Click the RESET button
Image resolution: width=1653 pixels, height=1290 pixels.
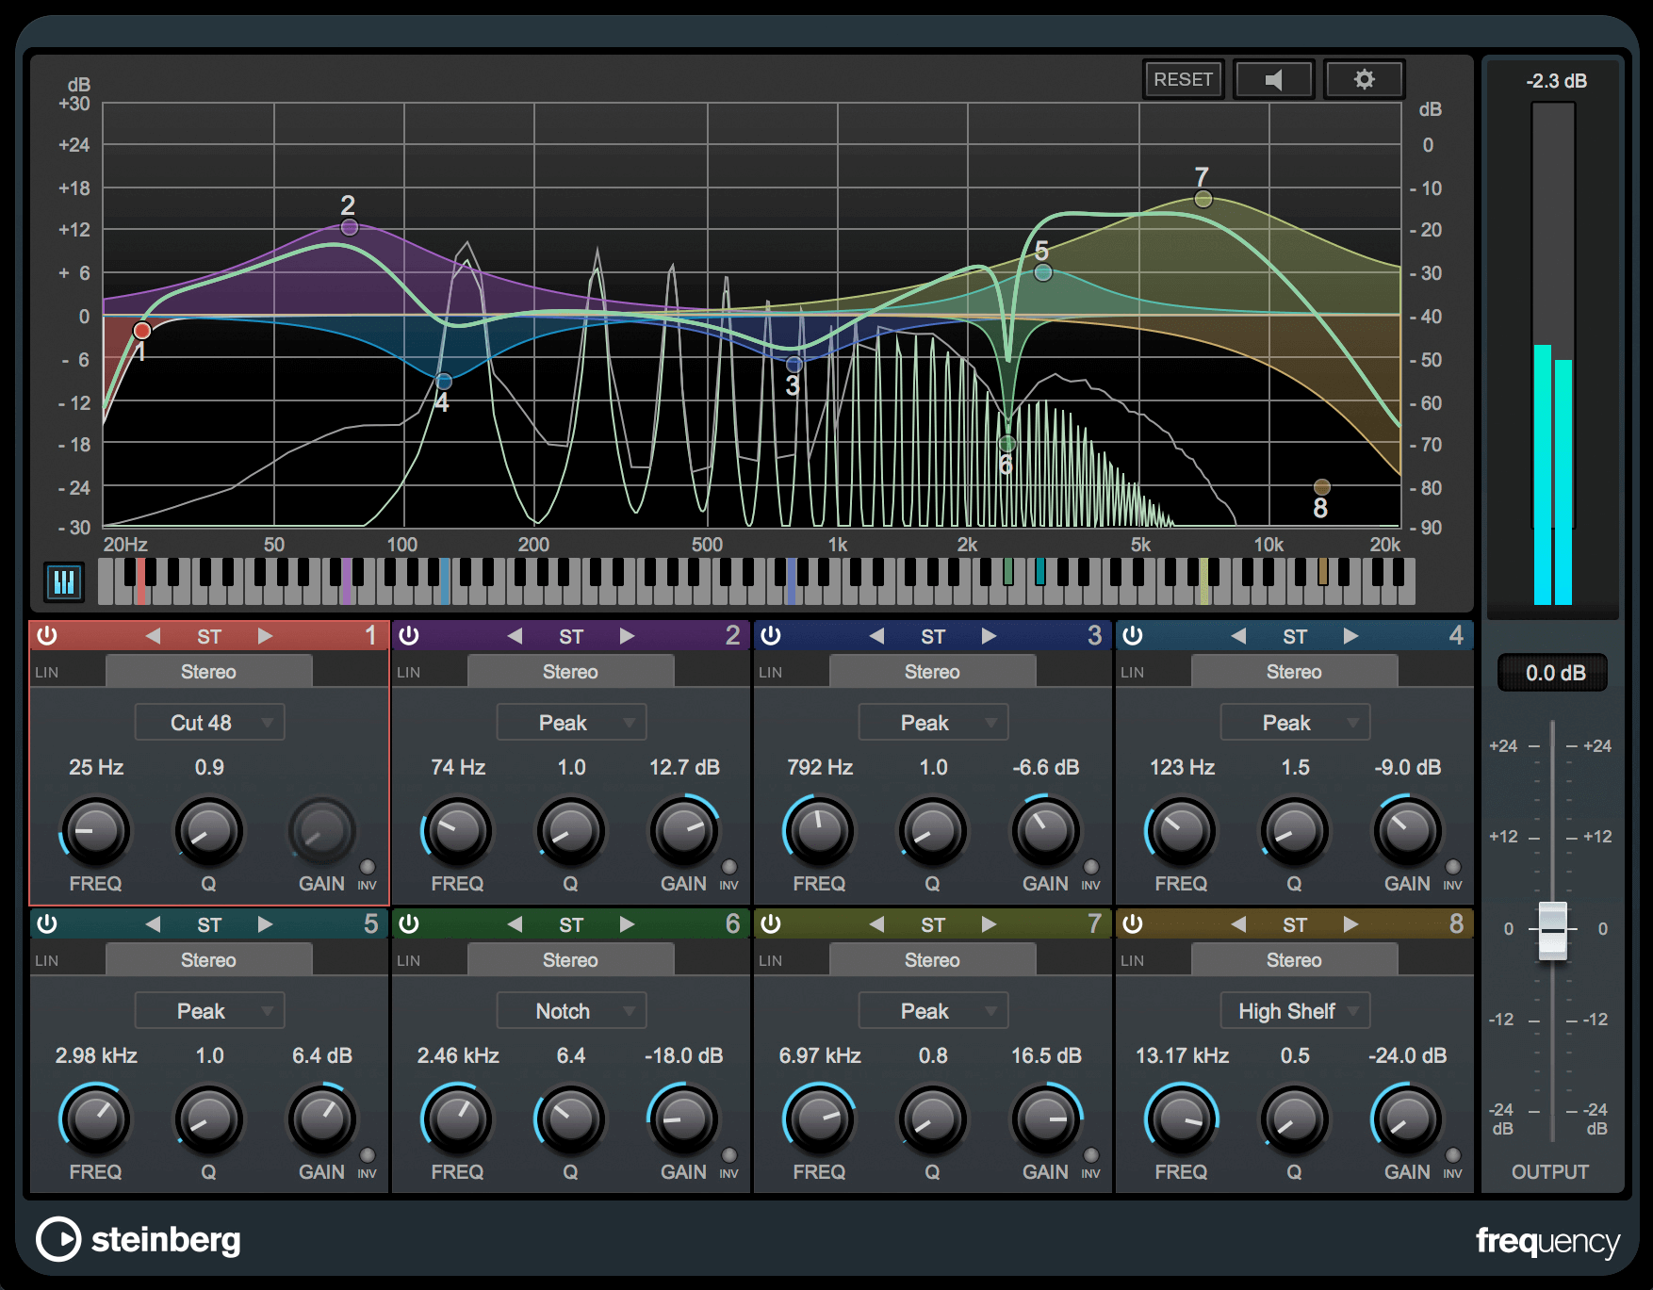point(1184,79)
